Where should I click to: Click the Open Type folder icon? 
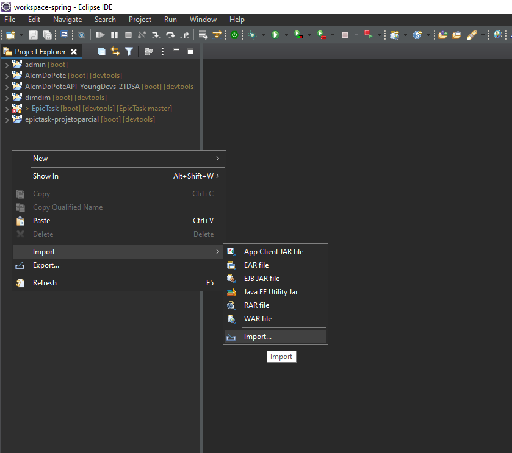click(x=443, y=35)
